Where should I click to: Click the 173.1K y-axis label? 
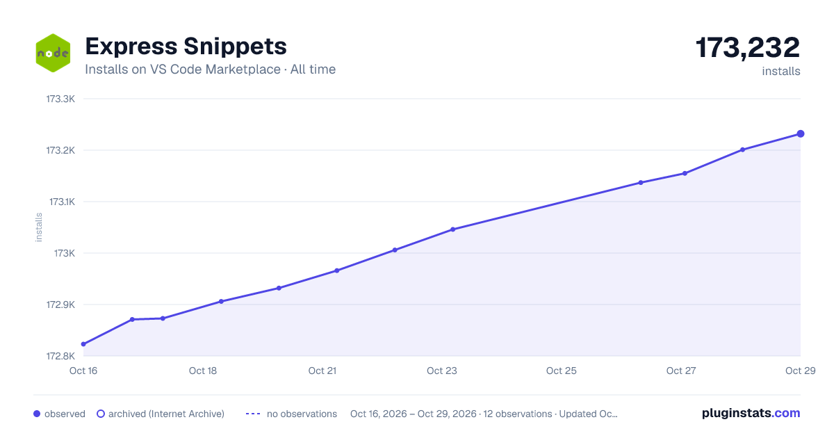pos(61,202)
